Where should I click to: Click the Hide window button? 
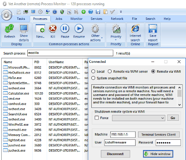click(158, 154)
